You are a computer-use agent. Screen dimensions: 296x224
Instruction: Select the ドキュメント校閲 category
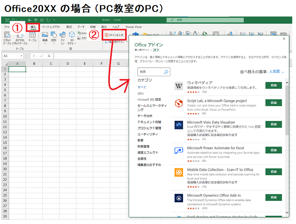coord(149,122)
